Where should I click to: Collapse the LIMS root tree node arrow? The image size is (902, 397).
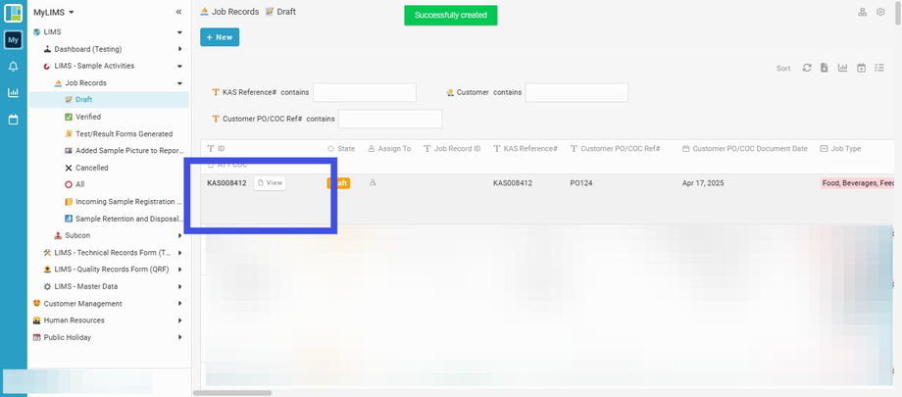(180, 32)
